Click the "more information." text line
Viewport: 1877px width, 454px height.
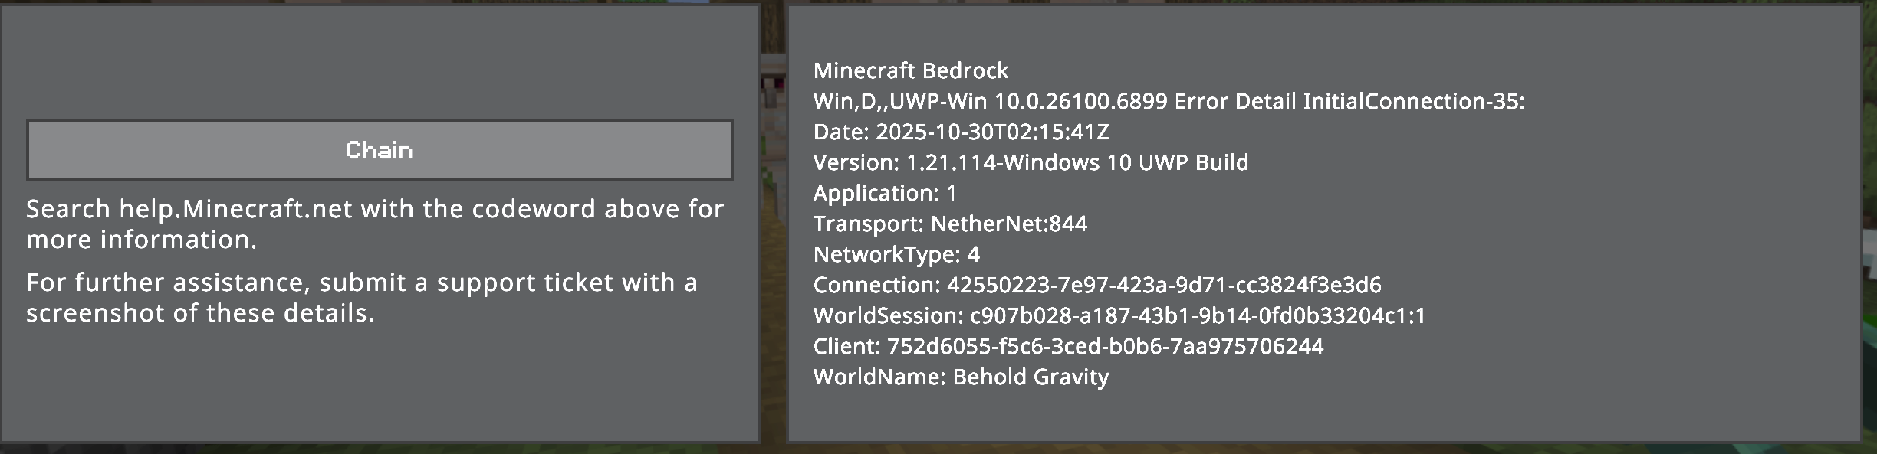[x=141, y=240]
